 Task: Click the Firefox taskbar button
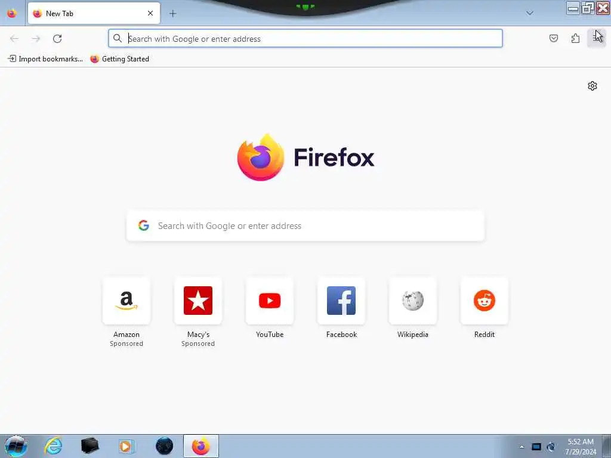201,446
